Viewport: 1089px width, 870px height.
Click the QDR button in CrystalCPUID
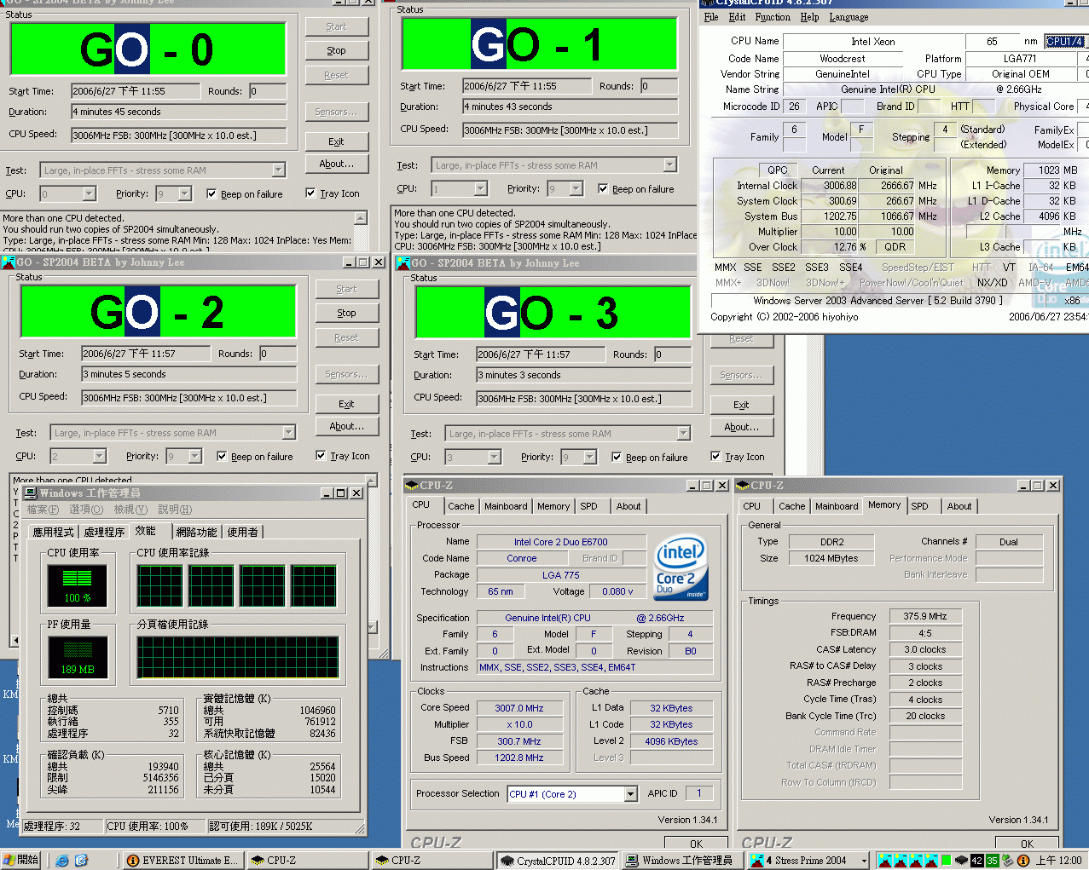point(895,246)
